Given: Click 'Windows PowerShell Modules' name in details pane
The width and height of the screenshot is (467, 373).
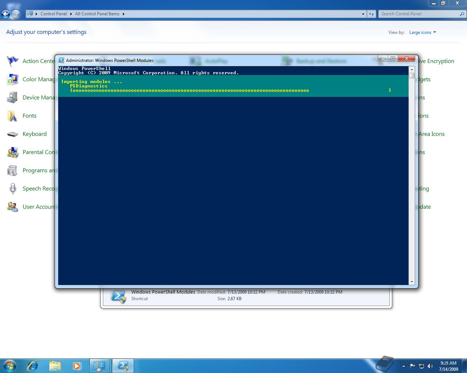Looking at the screenshot, I should pos(163,292).
